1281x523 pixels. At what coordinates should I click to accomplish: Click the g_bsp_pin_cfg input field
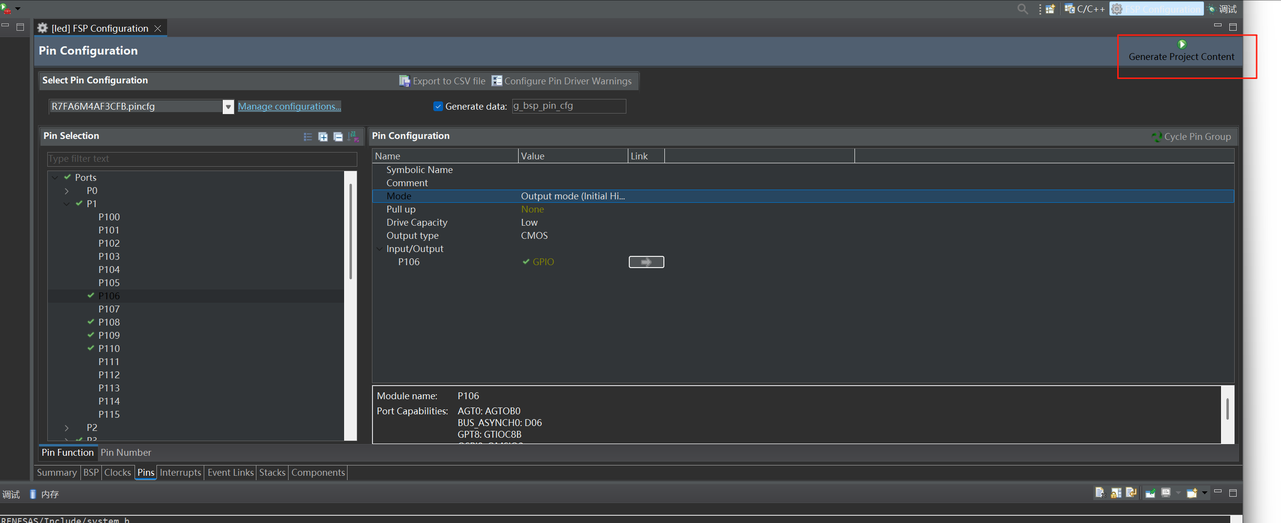pos(568,106)
